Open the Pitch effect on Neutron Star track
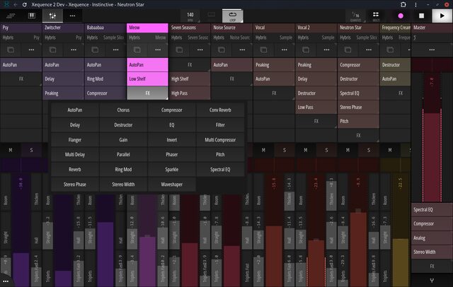 358,121
